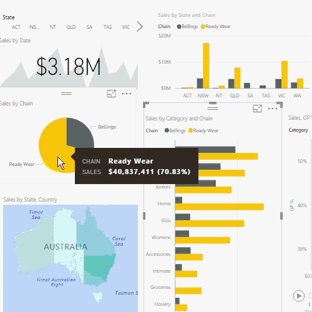Viewport: 312px width, 312px height.
Task: Select VIC in the State slicer
Action: [x=126, y=27]
